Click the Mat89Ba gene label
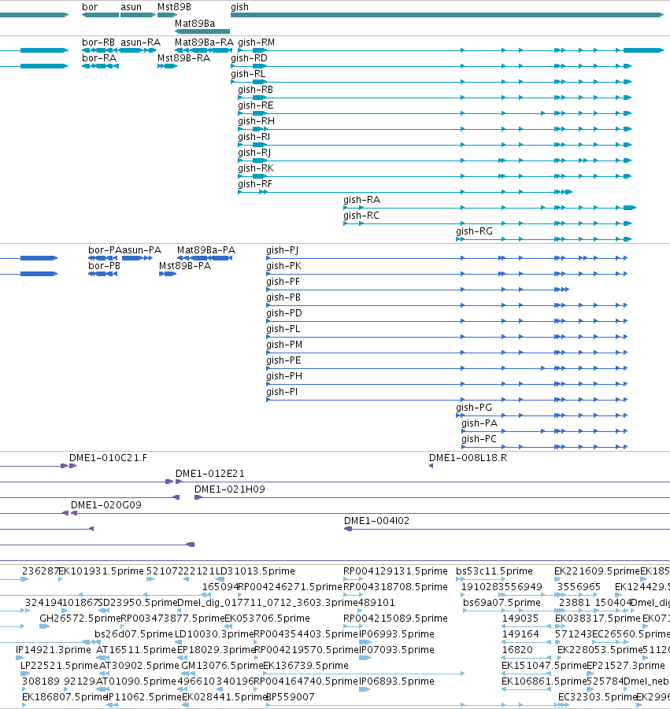670x709 pixels. 195,23
